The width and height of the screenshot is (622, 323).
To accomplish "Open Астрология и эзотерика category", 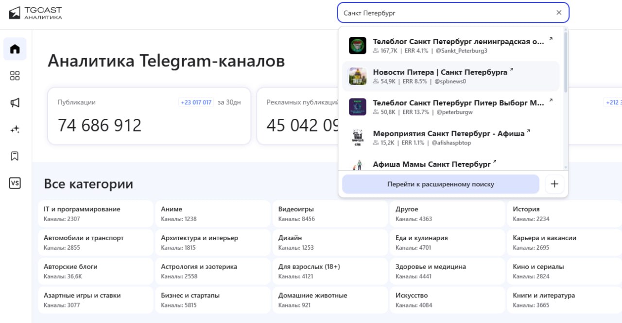I will coord(213,271).
